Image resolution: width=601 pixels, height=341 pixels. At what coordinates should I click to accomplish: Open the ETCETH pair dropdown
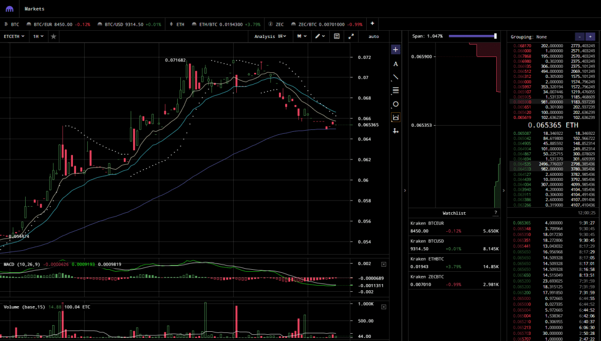pyautogui.click(x=14, y=36)
